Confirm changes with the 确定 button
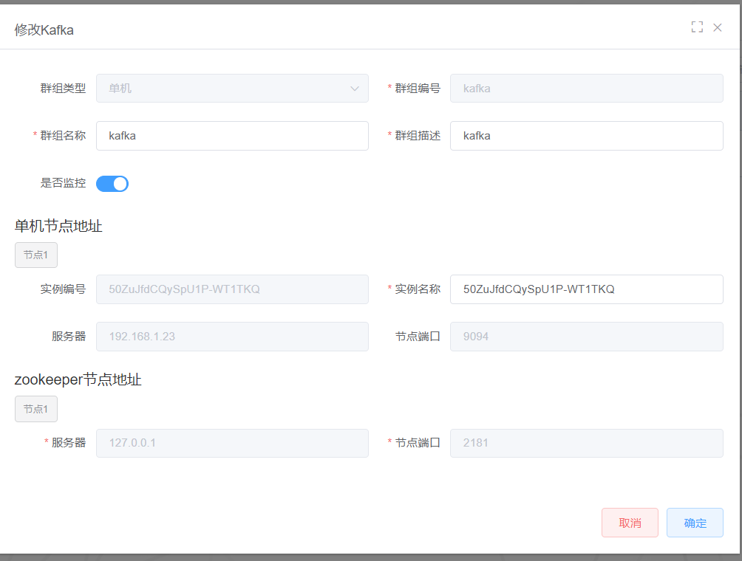742x561 pixels. 695,523
